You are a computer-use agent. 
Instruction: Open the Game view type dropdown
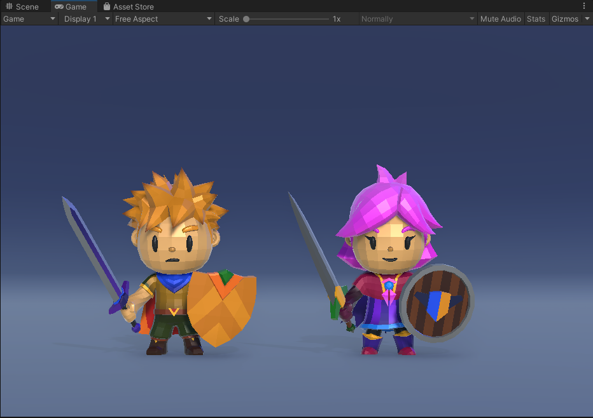29,19
